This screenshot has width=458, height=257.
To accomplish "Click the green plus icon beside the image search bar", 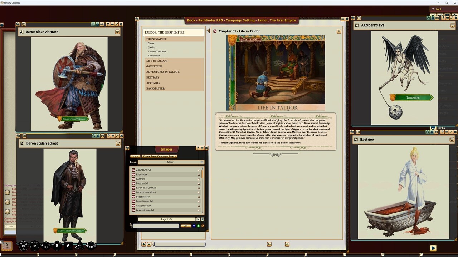I will click(x=198, y=226).
